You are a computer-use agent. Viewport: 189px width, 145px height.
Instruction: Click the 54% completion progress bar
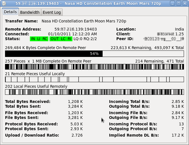tap(94, 54)
